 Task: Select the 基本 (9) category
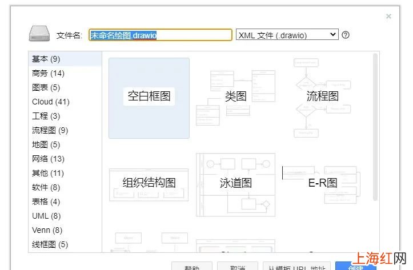point(65,59)
